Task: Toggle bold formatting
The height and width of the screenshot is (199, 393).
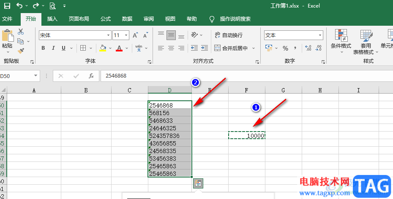Action: pos(43,48)
